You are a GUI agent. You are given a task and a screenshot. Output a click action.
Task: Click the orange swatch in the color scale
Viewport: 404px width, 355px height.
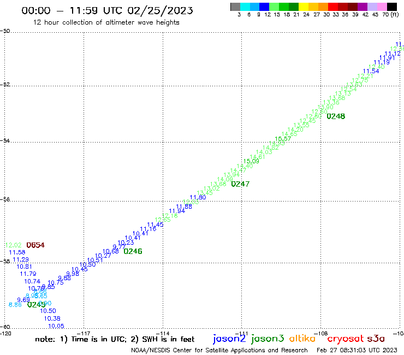click(x=323, y=7)
